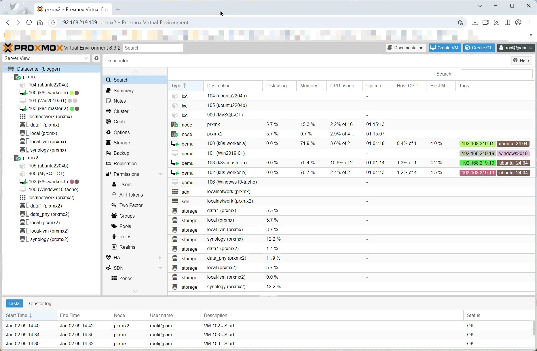Screen dimensions: 537x351
Task: Click the API Tokens user icon
Action: [114, 195]
